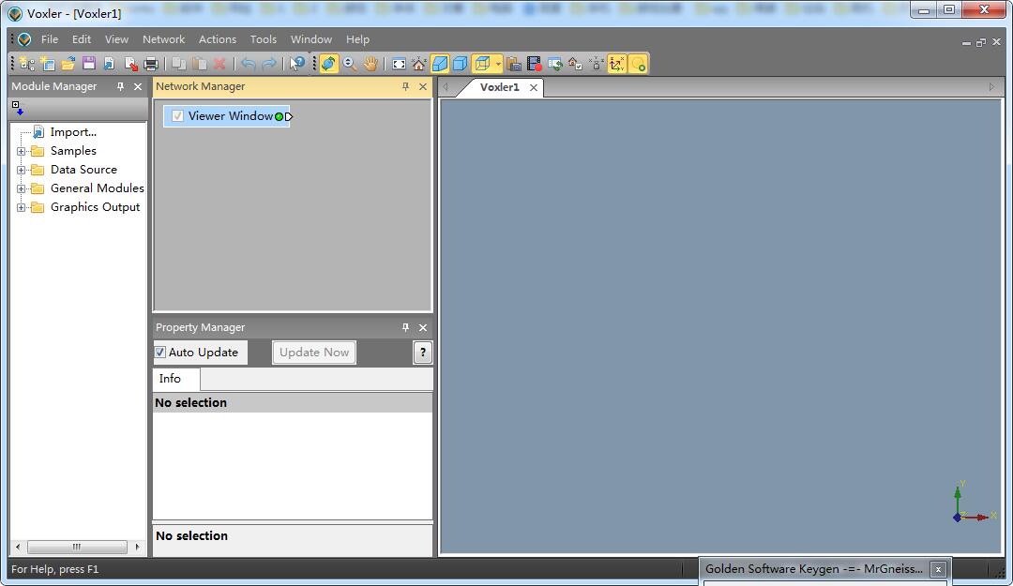The image size is (1013, 586).
Task: Click the wireframe cube view icon
Action: coord(483,64)
